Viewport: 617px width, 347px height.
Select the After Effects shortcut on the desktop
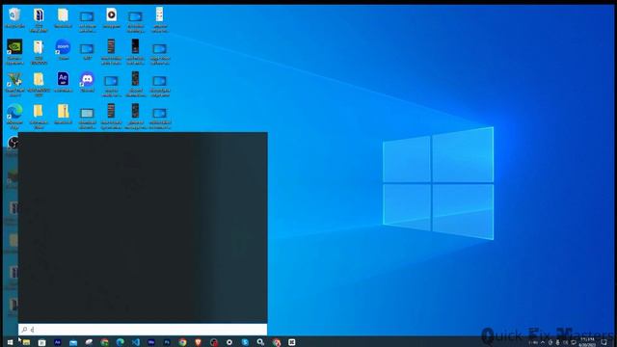click(63, 81)
